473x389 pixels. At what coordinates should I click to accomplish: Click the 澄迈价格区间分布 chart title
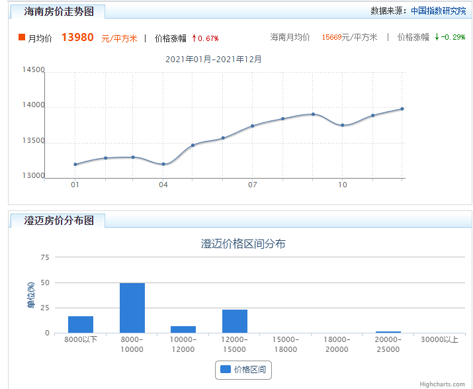(x=243, y=243)
